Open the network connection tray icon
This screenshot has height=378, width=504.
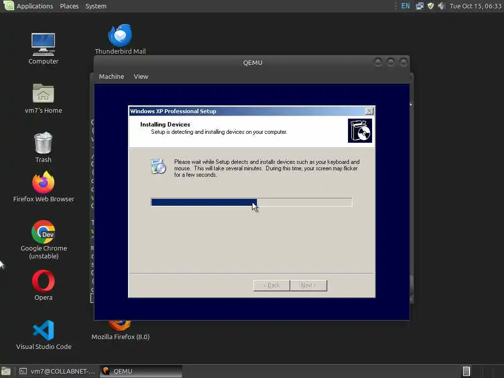pyautogui.click(x=419, y=6)
